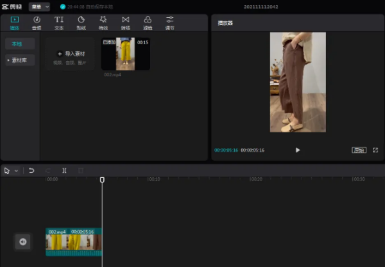Open the selection tool dropdown arrow
This screenshot has height=267, width=385.
point(16,171)
